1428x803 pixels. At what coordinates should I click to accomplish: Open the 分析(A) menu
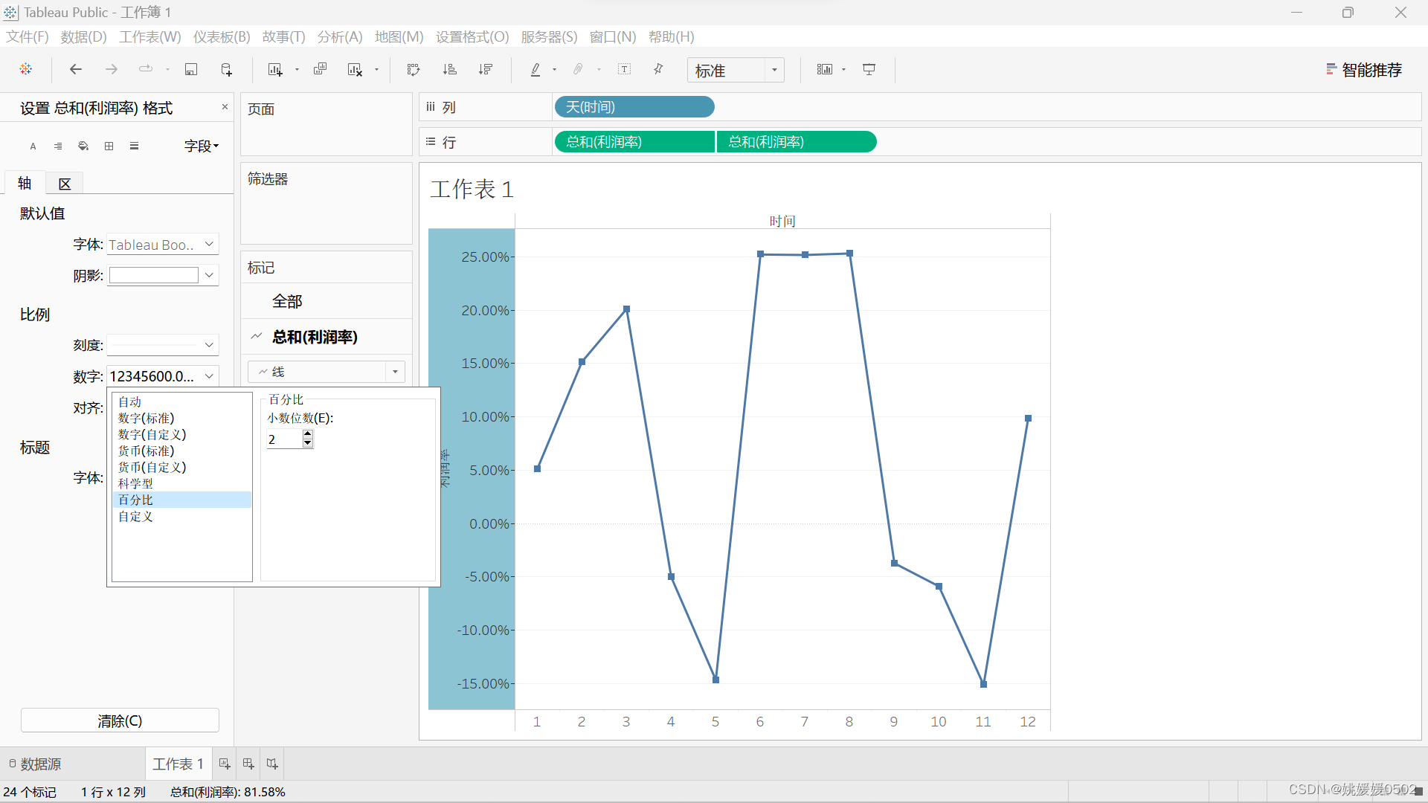click(339, 36)
